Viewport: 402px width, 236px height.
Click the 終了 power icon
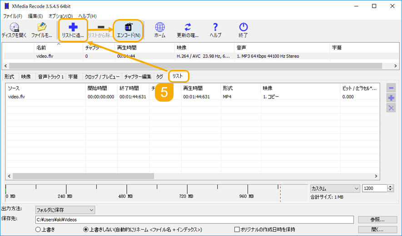point(243,30)
